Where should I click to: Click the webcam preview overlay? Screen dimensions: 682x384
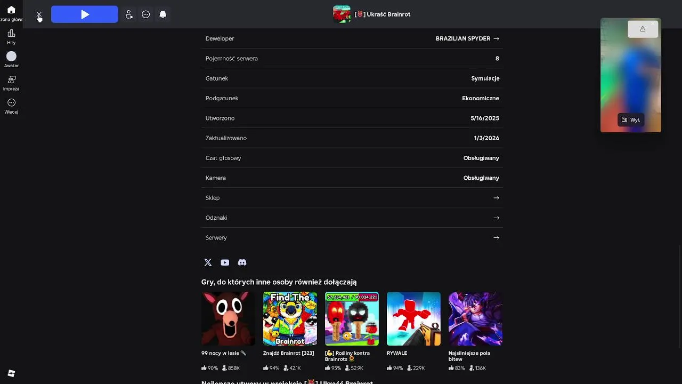coord(630,75)
